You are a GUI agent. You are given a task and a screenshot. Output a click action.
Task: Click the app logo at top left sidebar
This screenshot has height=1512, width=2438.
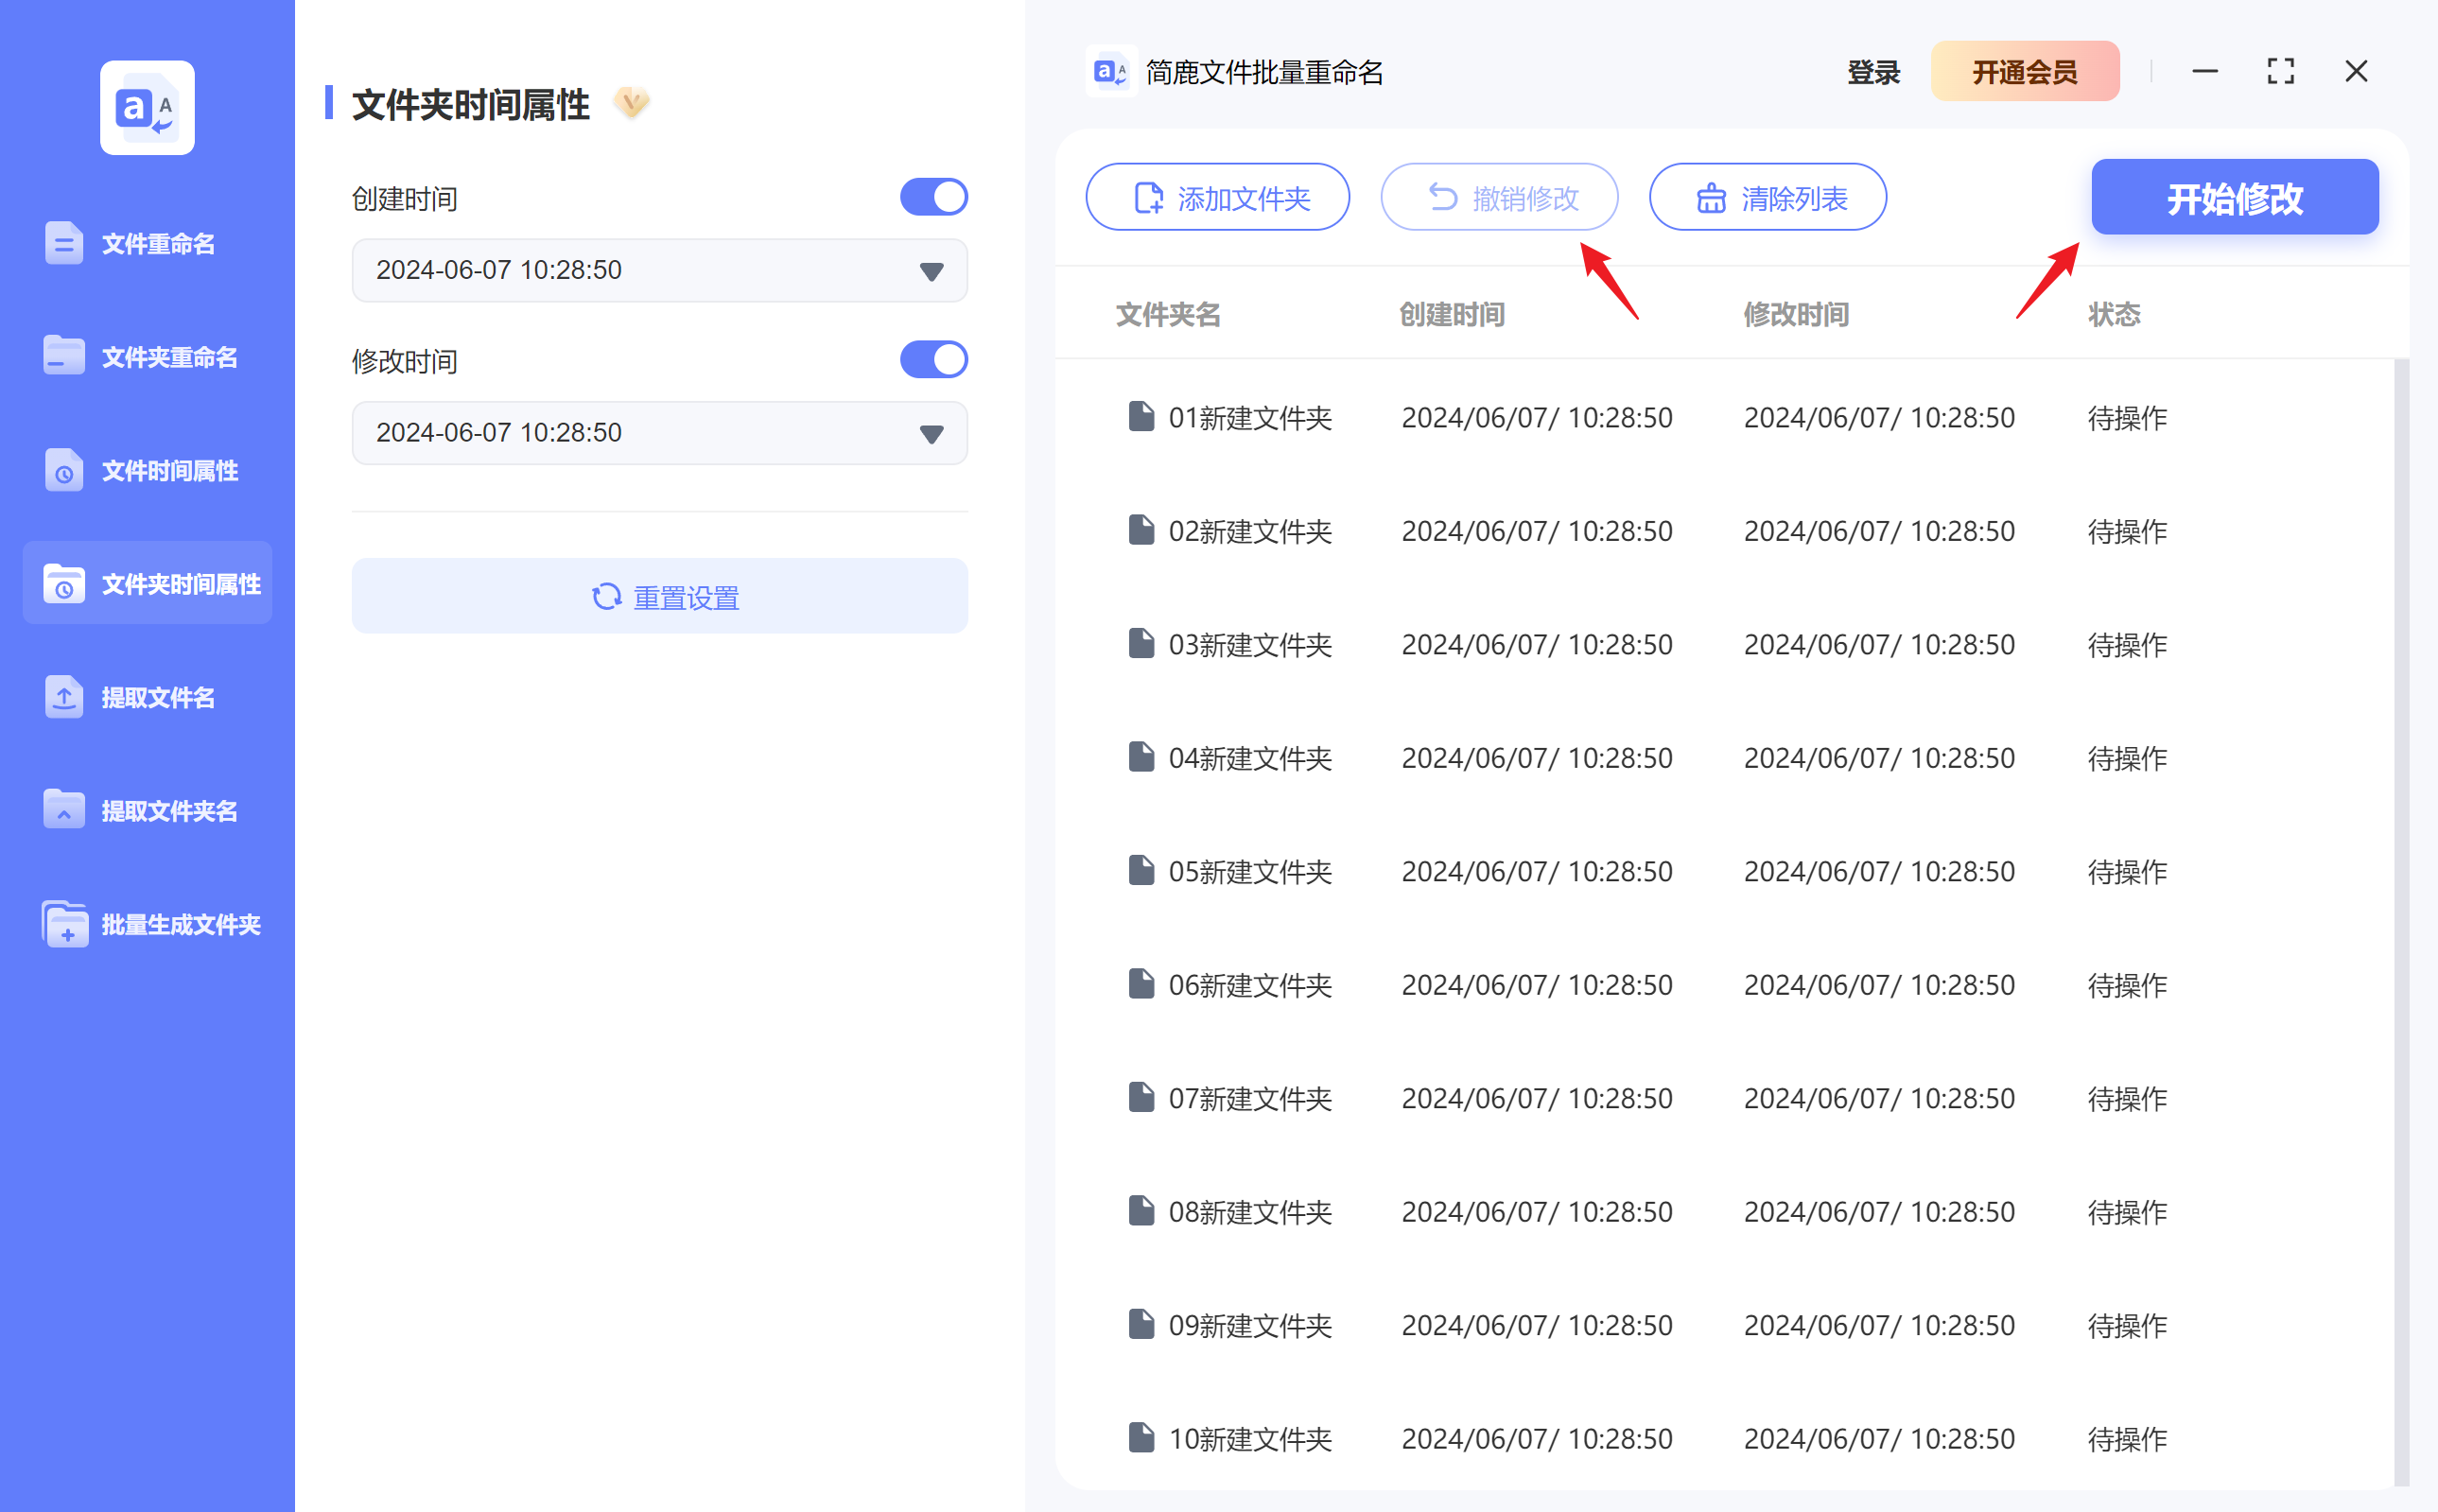(146, 107)
